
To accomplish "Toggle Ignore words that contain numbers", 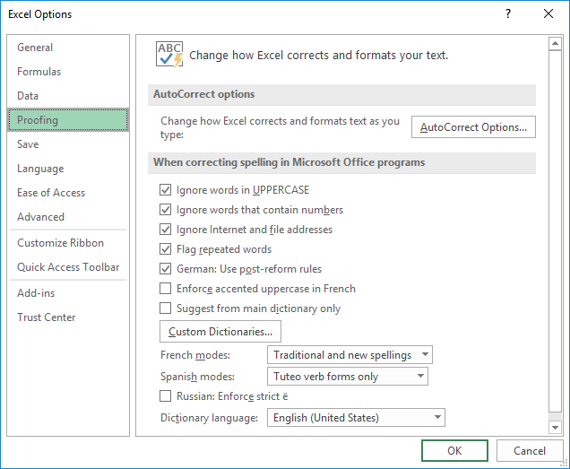I will click(166, 210).
